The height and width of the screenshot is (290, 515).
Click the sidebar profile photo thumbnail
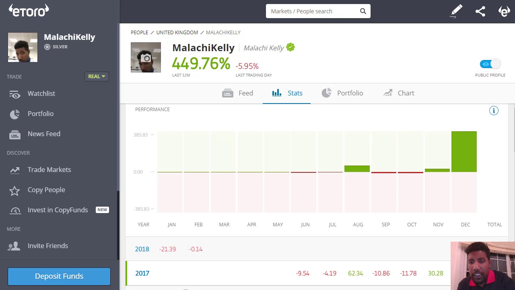[x=23, y=48]
